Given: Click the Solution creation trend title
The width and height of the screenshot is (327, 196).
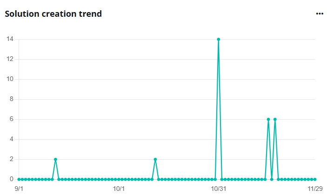Looking at the screenshot, I should pos(53,14).
